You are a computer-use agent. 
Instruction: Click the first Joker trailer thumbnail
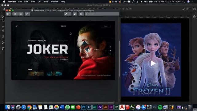[36, 73]
